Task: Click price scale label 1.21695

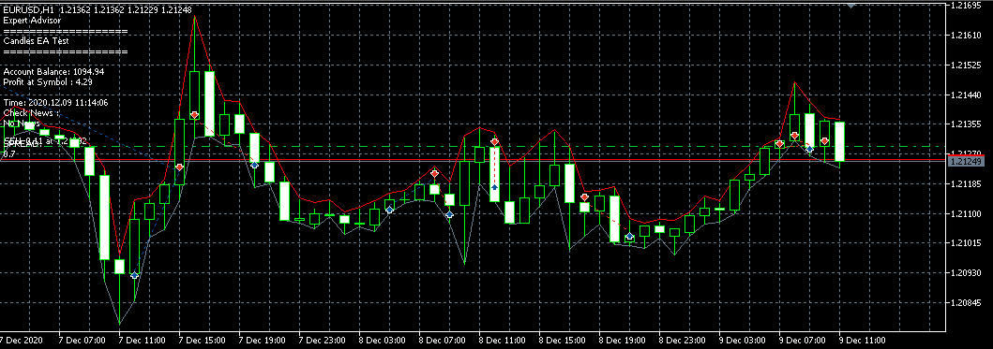Action: (x=965, y=5)
